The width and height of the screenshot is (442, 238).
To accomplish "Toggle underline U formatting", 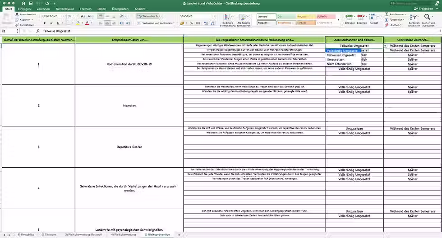I will click(58, 23).
